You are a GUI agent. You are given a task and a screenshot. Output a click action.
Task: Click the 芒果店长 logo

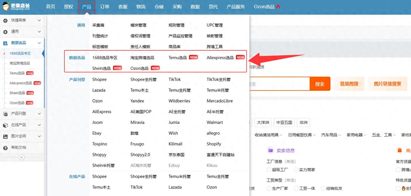16,7
